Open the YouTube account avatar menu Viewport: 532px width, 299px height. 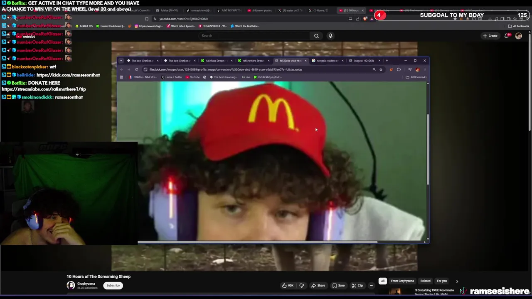(518, 36)
